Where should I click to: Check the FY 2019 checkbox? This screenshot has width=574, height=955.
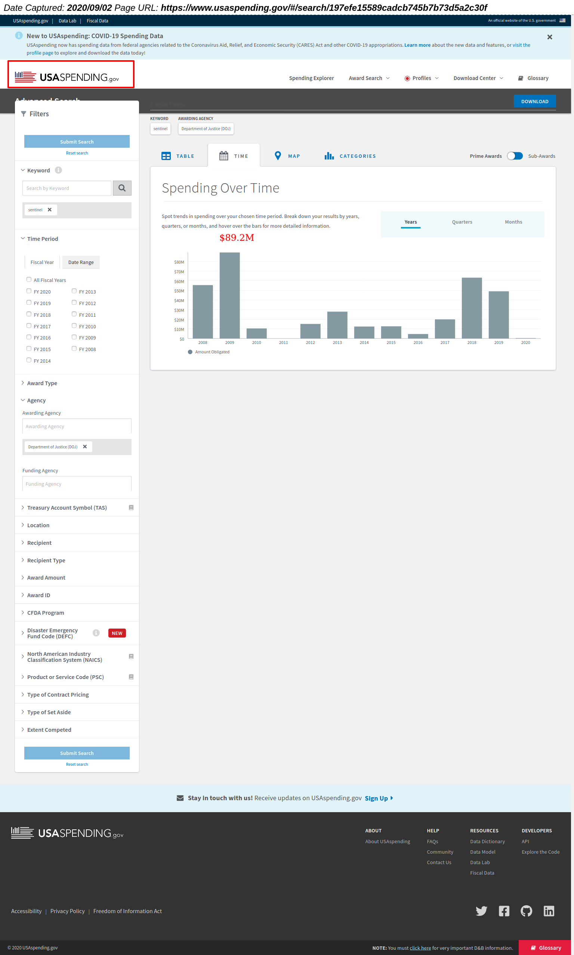pyautogui.click(x=29, y=303)
